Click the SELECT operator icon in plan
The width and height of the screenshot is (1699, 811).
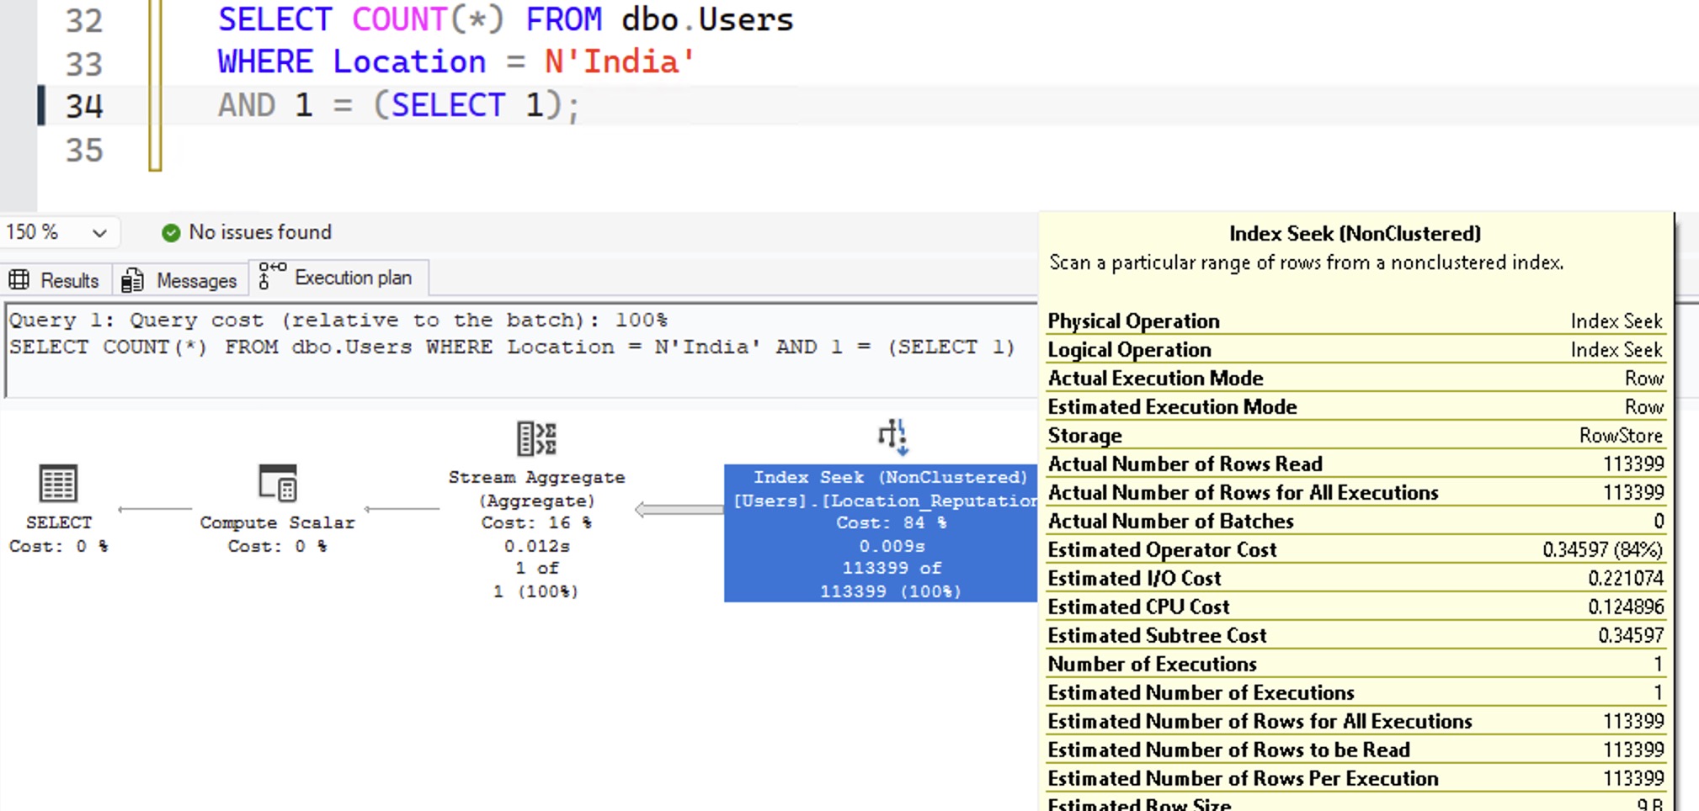[x=58, y=484]
